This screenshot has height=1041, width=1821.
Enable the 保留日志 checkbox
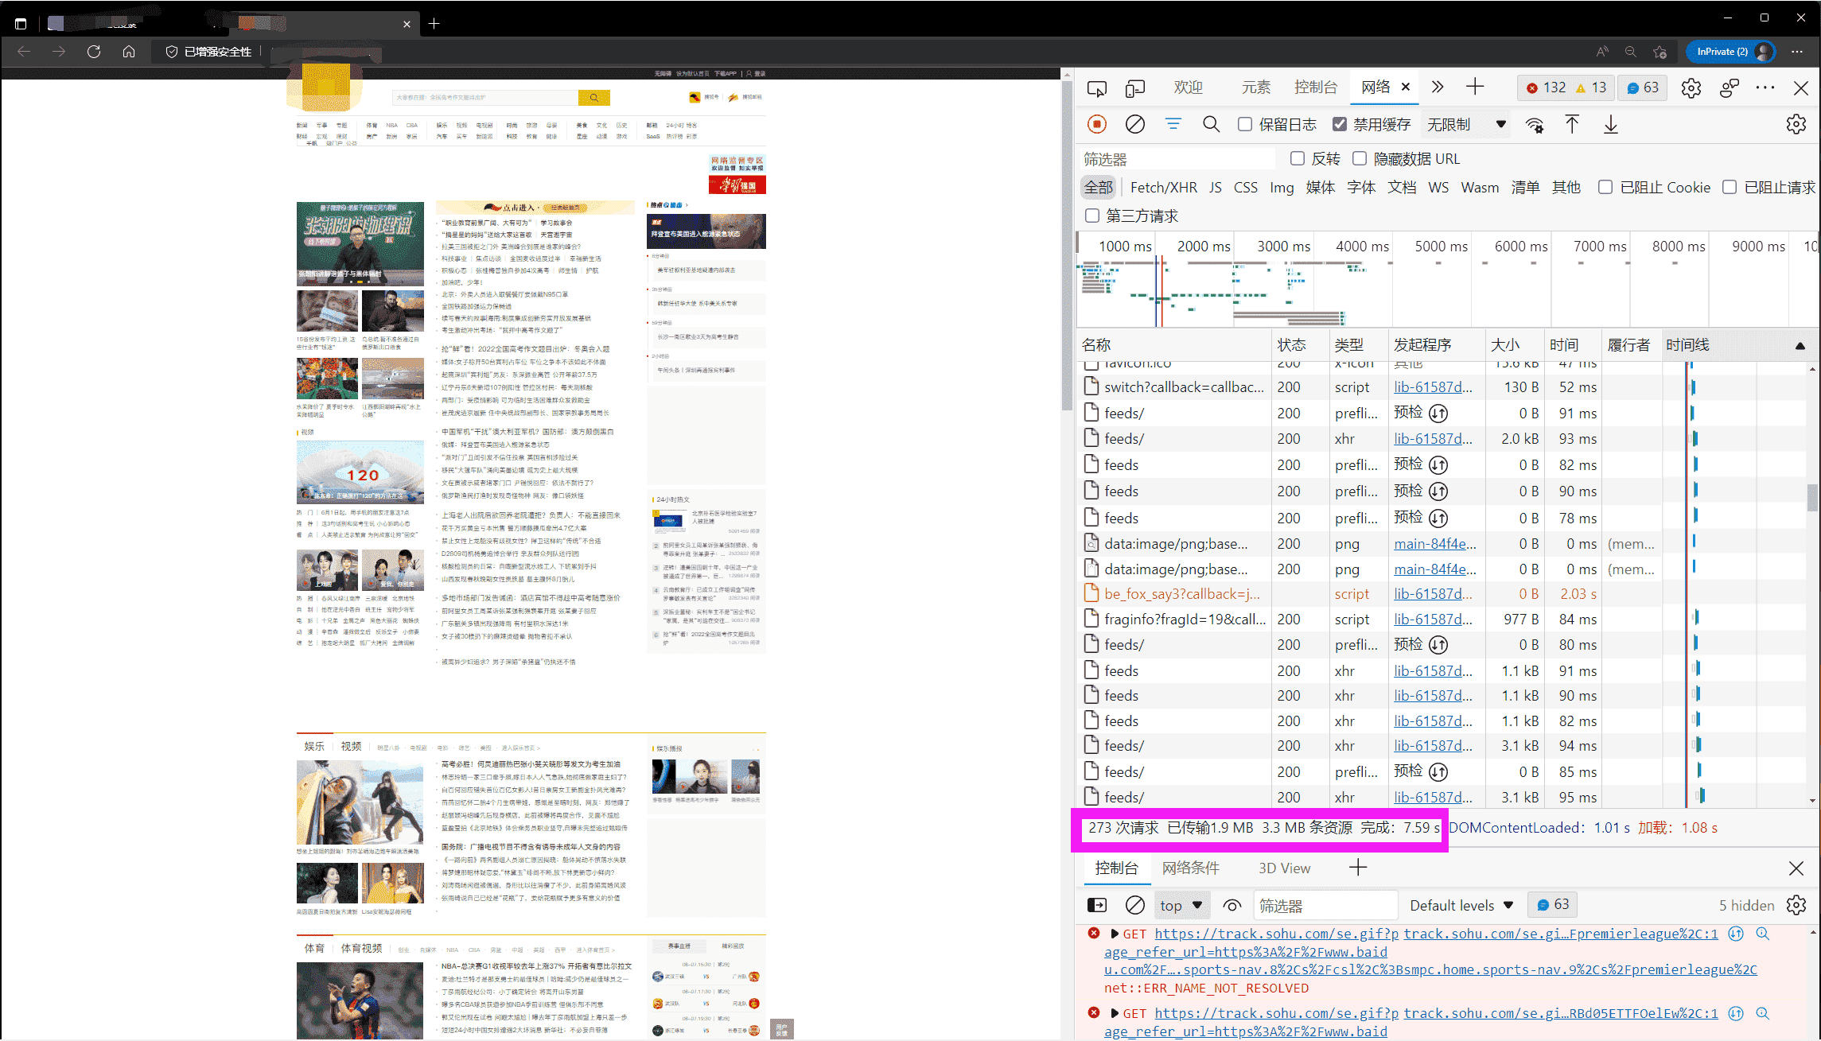1243,123
